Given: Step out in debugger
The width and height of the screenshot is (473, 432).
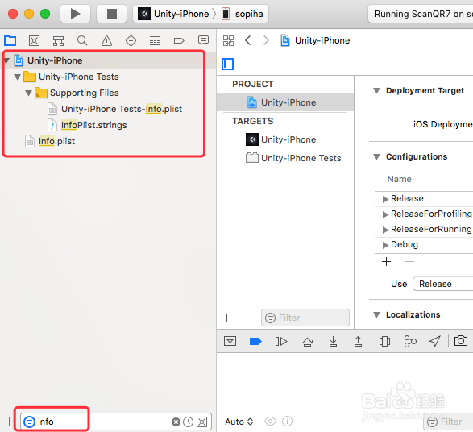Looking at the screenshot, I should tap(358, 341).
